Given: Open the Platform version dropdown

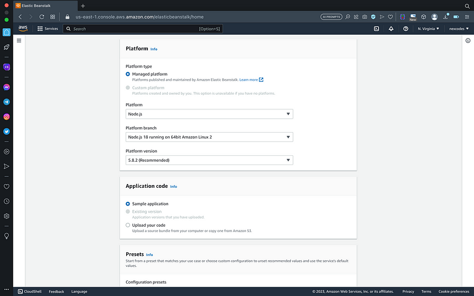Looking at the screenshot, I should point(209,160).
